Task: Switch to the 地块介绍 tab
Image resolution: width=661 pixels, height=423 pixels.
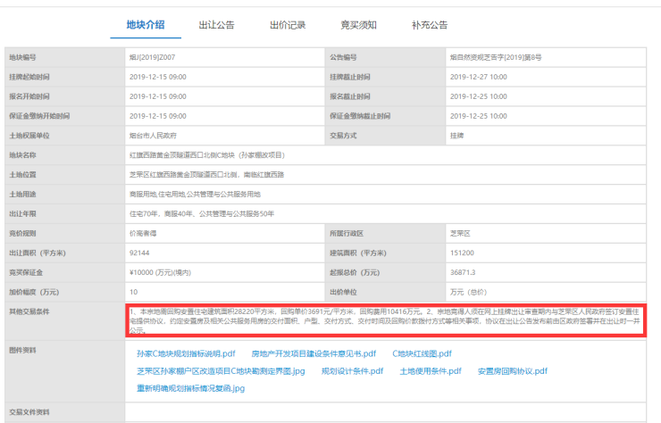Action: [x=145, y=25]
